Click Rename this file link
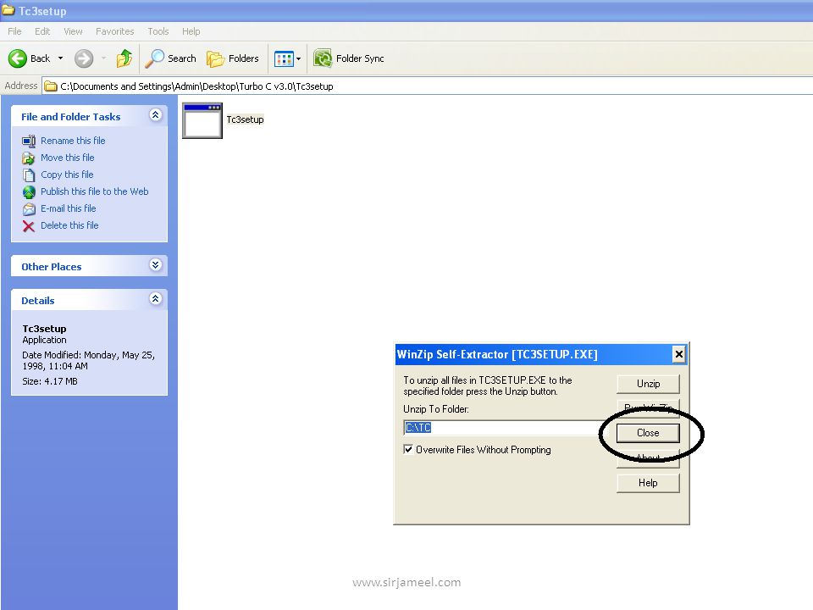Viewport: 813px width, 610px height. pos(73,141)
